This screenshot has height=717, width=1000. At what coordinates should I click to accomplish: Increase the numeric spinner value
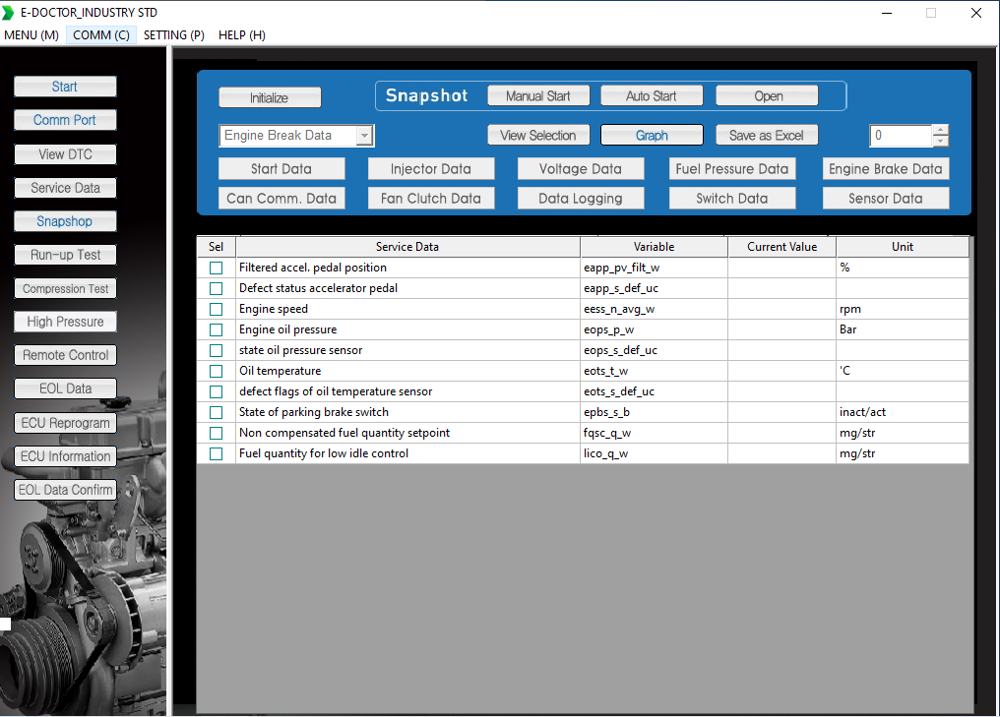coord(940,130)
